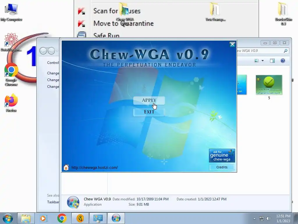Click the APPLY button in Chew-WGA
The image size is (298, 224).
pos(149,100)
